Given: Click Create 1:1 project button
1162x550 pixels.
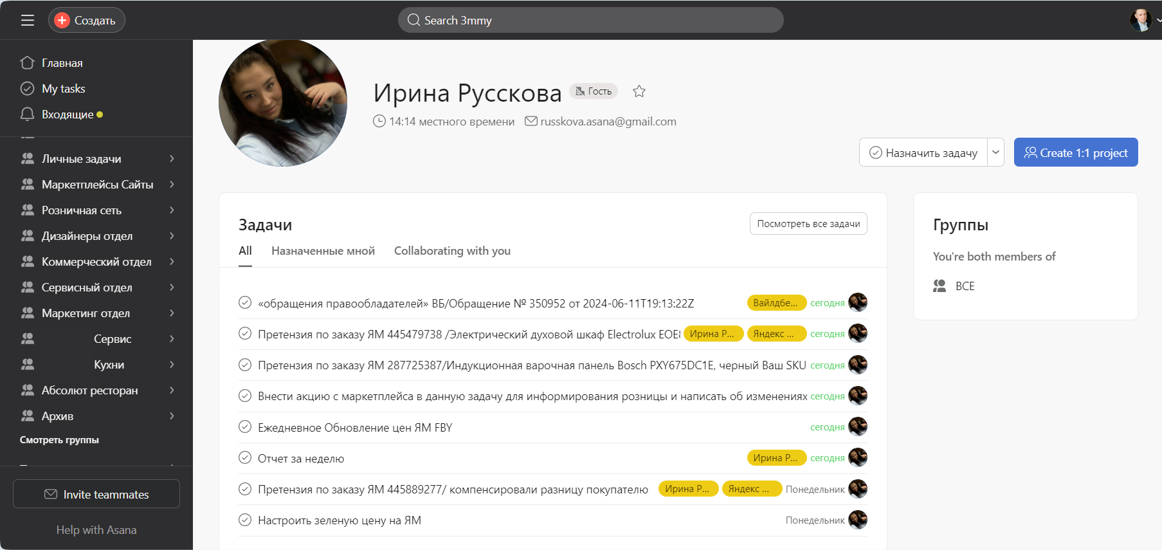Looking at the screenshot, I should point(1076,152).
